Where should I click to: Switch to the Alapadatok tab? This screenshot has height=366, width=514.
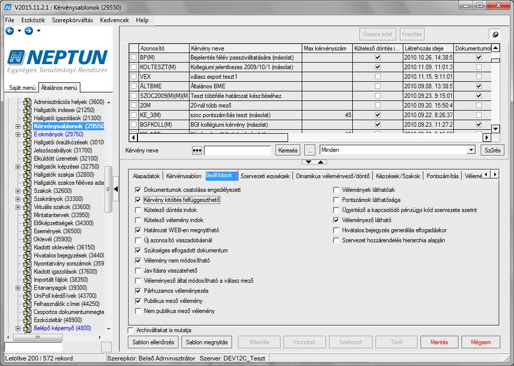(x=146, y=176)
